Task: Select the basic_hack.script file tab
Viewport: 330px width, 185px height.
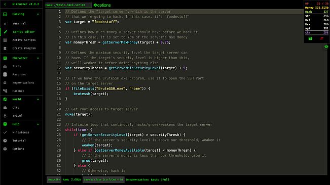Action: point(68,5)
